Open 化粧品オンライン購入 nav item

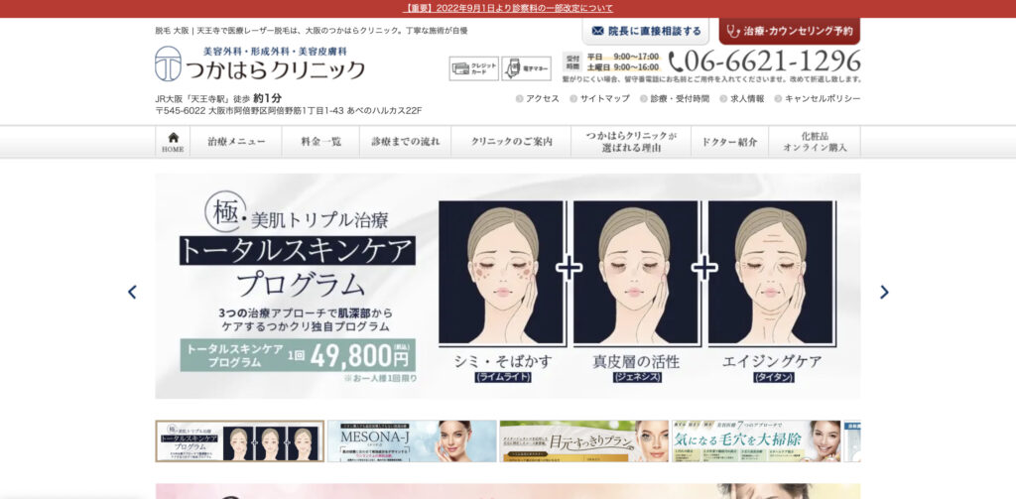click(x=815, y=142)
